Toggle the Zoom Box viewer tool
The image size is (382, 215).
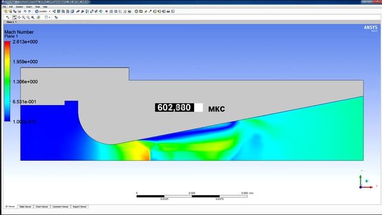[28, 17]
